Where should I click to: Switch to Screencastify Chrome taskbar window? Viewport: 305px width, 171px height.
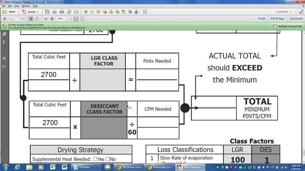(160, 167)
